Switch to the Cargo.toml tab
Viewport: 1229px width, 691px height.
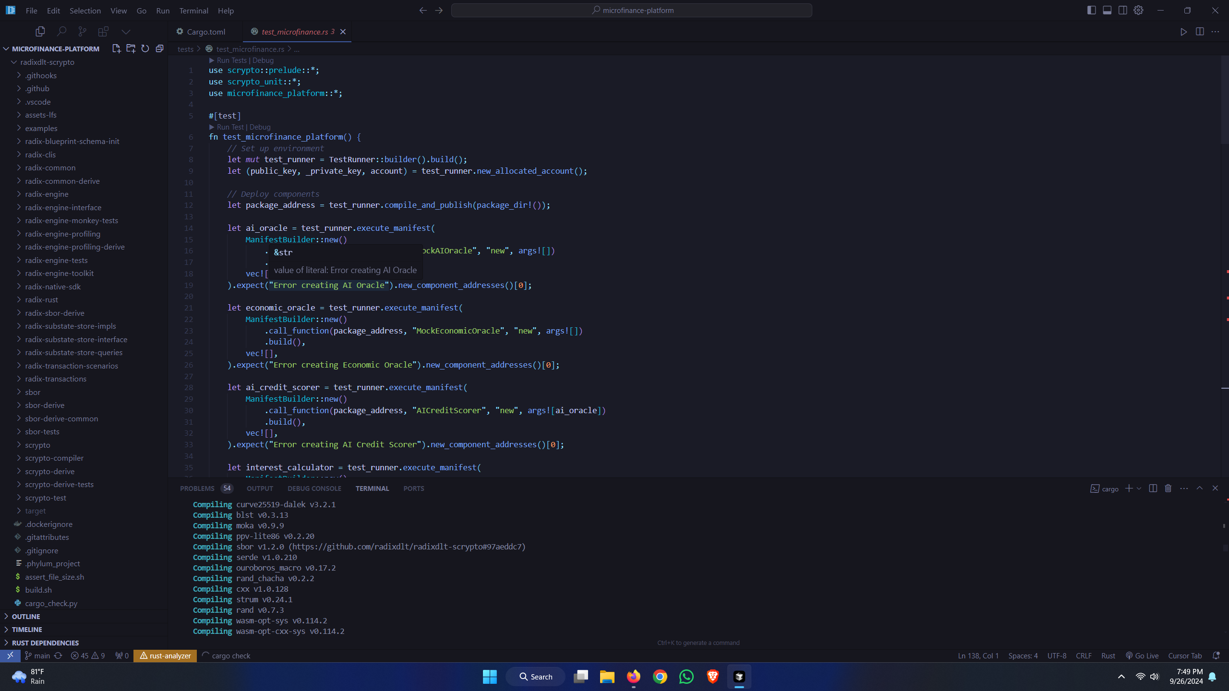coord(205,32)
